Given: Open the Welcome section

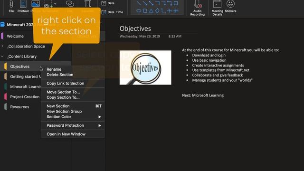Looking at the screenshot, I should click(15, 36).
